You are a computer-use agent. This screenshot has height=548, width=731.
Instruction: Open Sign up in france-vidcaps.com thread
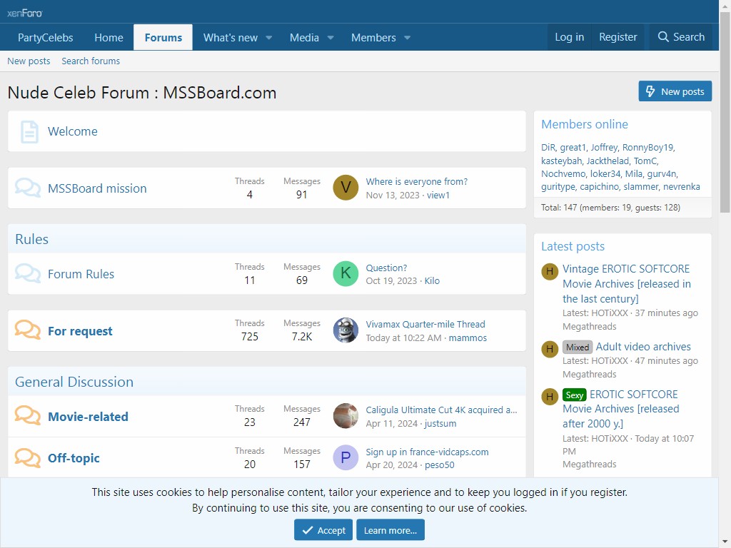coord(427,452)
